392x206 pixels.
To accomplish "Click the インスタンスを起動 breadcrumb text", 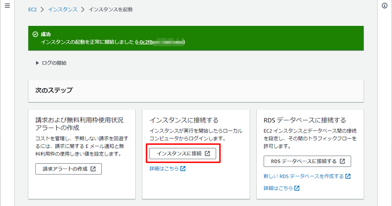I will pos(110,9).
